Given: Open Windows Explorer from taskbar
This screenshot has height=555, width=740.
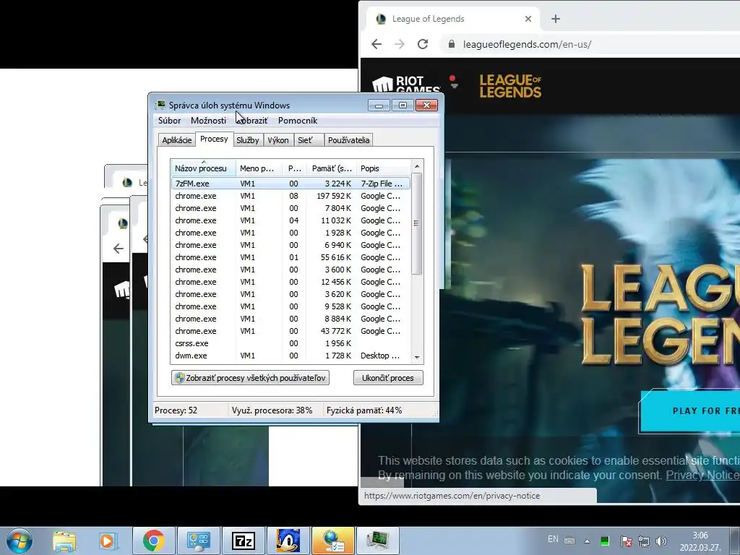Looking at the screenshot, I should tap(64, 541).
